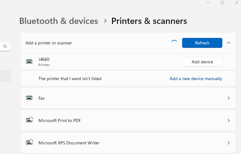Open Microsoft Print to PDF settings
Screen dimensions: 241x154
coord(128,120)
